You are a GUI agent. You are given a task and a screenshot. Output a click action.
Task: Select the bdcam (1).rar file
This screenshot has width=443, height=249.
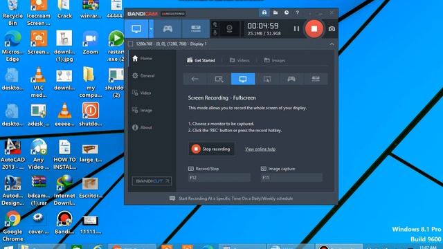39,190
